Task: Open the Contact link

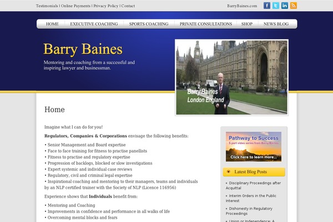Action: click(128, 6)
